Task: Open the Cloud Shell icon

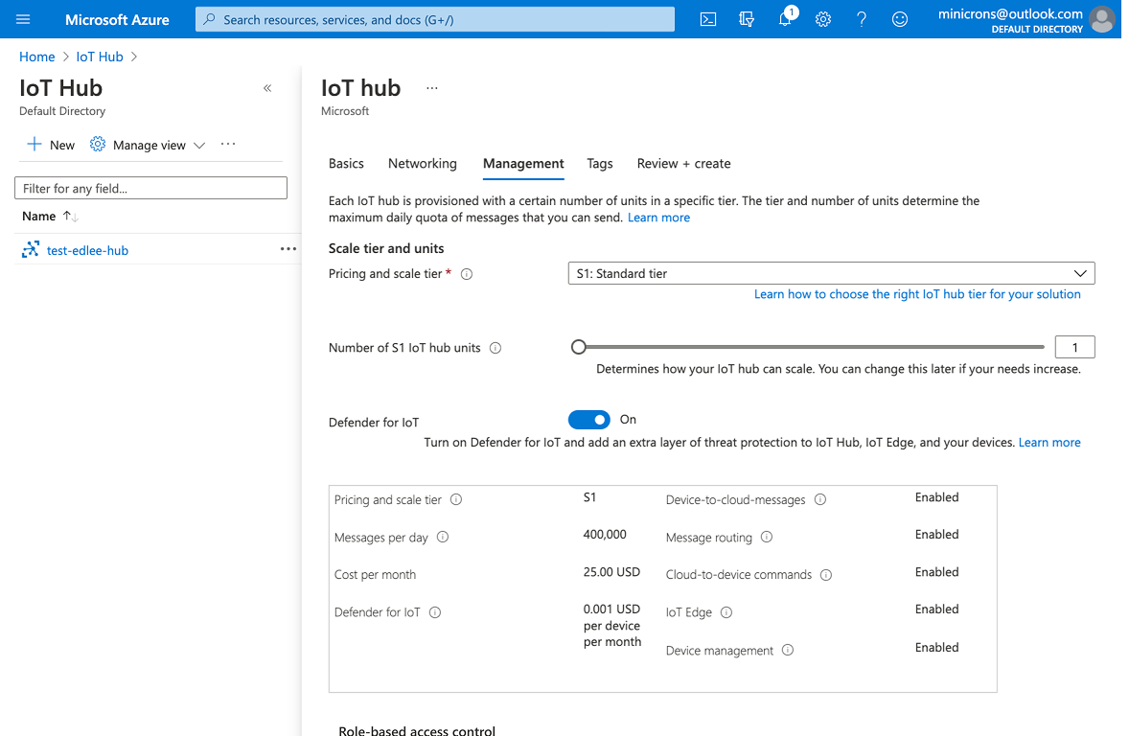Action: click(x=708, y=19)
